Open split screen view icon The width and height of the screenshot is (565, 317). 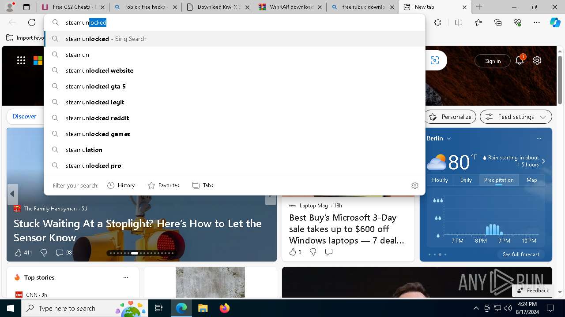click(459, 22)
